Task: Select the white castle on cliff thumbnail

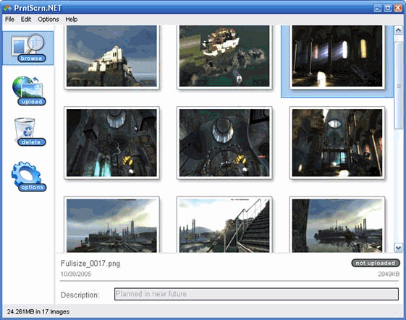Action: [x=111, y=56]
